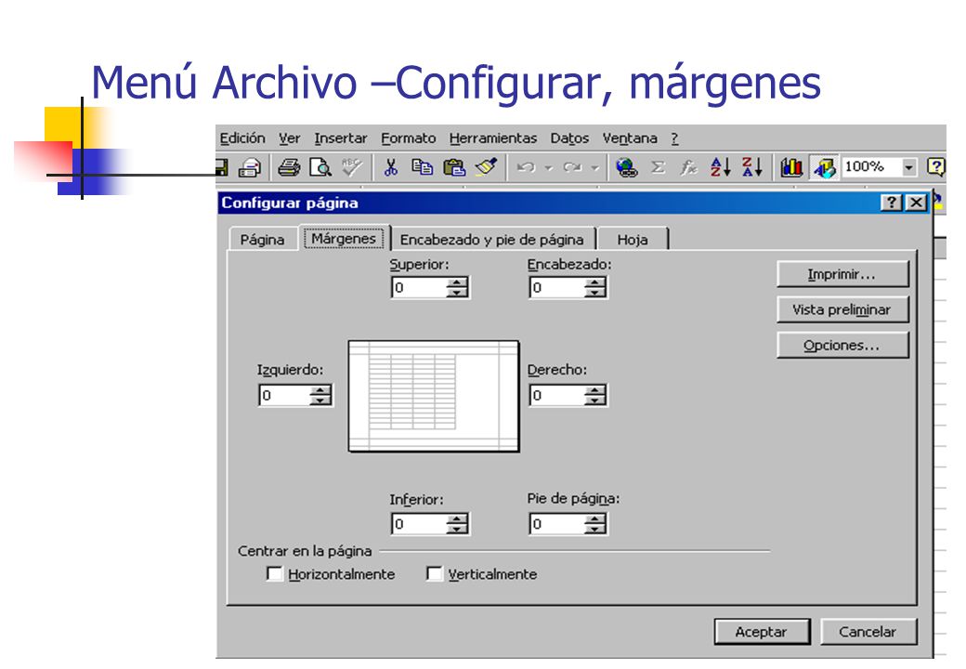Image resolution: width=966 pixels, height=669 pixels.
Task: Click the Office Assistant help icon
Action: pos(936,167)
